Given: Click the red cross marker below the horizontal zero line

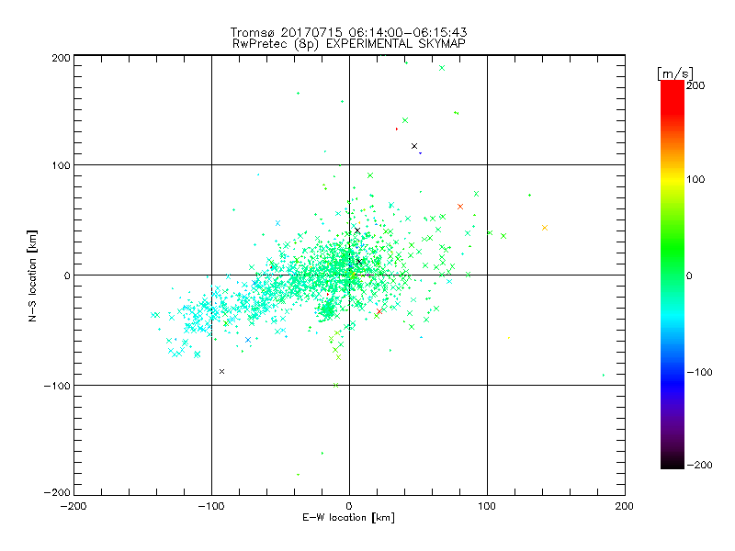Looking at the screenshot, I should point(379,311).
